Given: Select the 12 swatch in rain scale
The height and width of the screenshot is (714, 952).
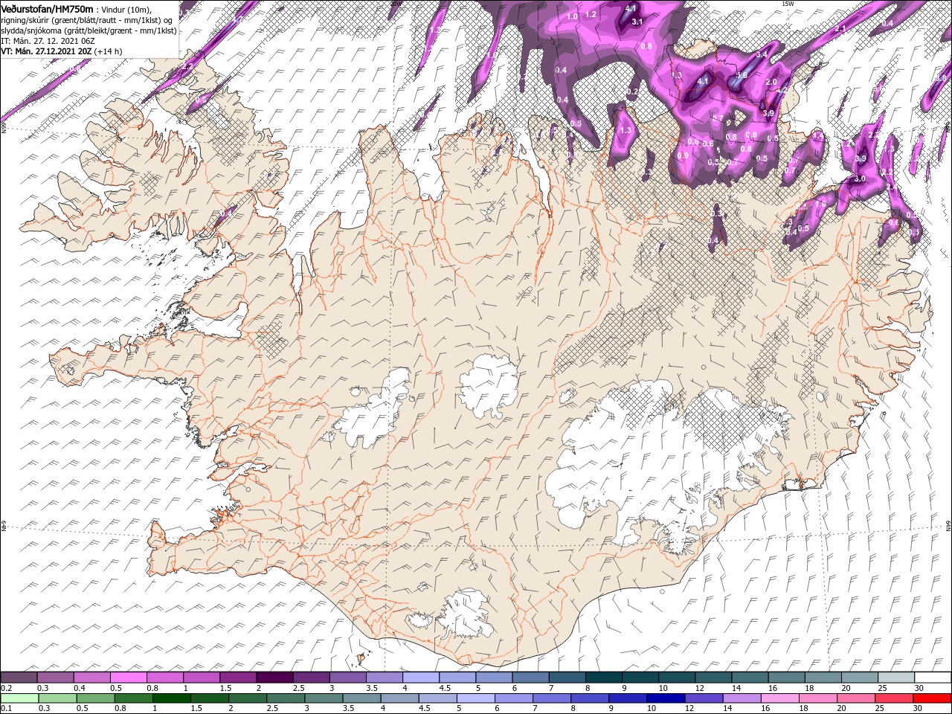Looking at the screenshot, I should point(704,698).
